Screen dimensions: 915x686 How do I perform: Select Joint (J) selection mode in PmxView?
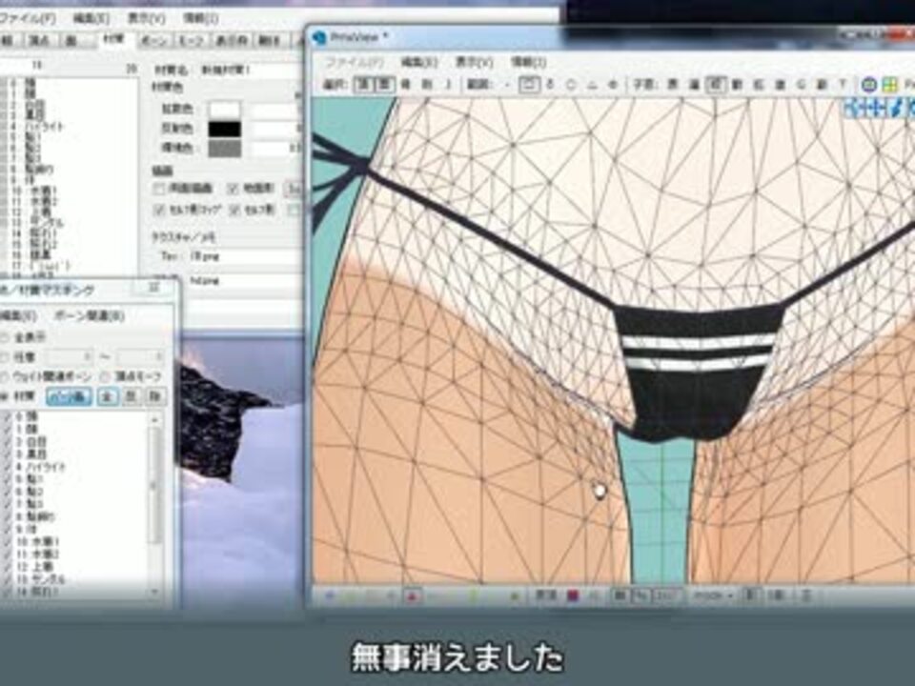click(448, 85)
